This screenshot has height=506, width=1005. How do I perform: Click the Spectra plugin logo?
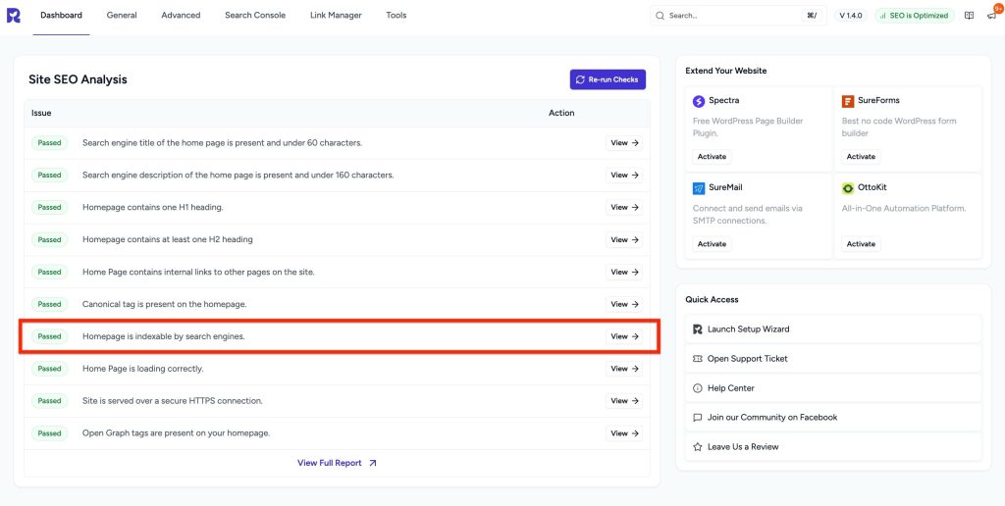coord(699,101)
